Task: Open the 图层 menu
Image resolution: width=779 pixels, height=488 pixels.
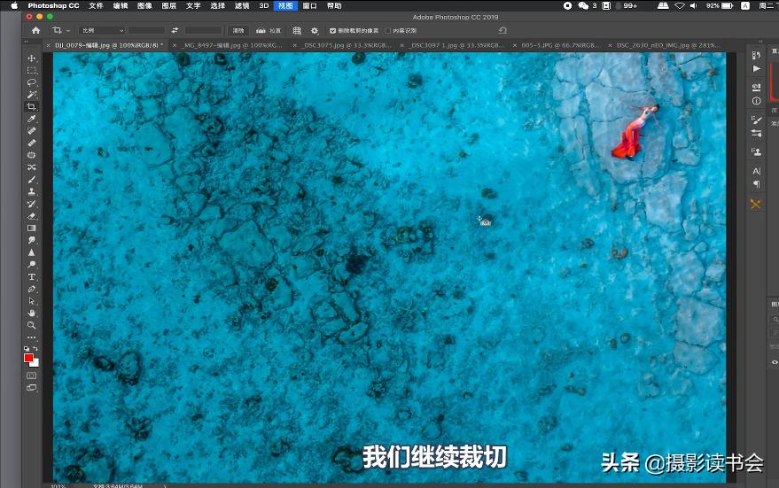Action: point(169,5)
